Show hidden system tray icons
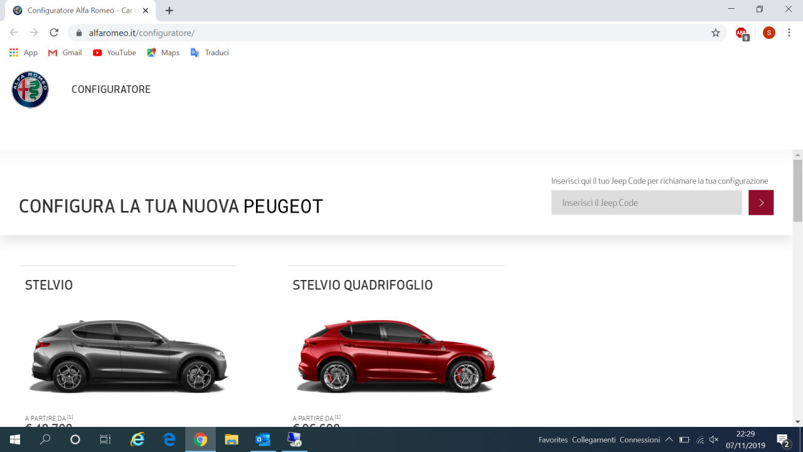The height and width of the screenshot is (452, 803). 669,439
